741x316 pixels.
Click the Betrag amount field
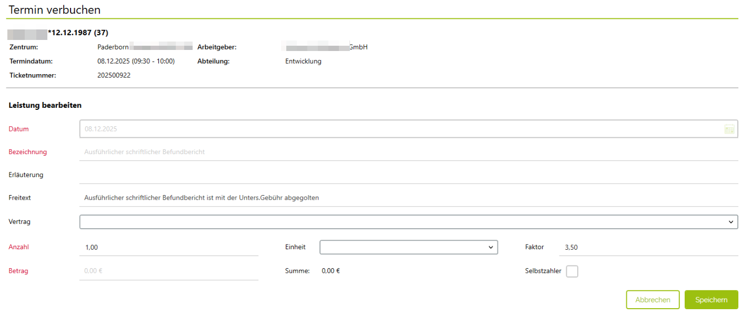168,271
